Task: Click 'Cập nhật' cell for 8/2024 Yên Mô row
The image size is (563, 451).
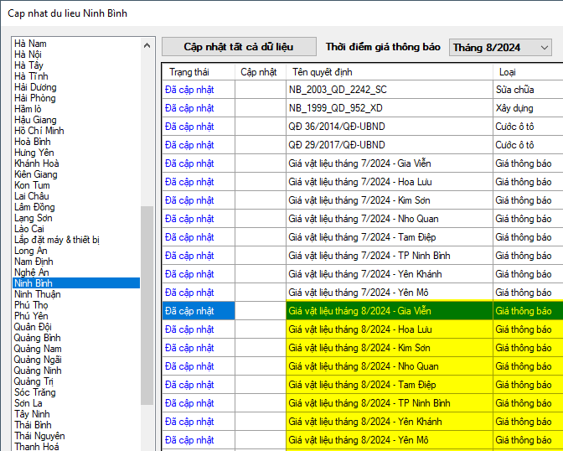Action: point(259,440)
